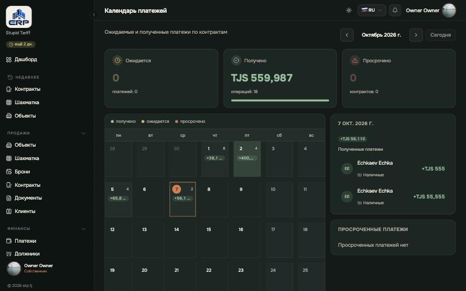Go to previous month with left chevron
Screen dimensions: 466x291
(x=347, y=35)
